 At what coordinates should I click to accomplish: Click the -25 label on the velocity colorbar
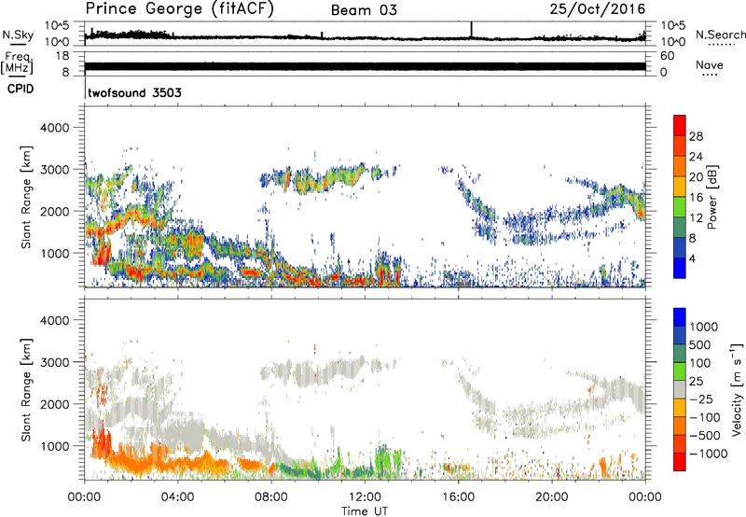click(x=701, y=399)
